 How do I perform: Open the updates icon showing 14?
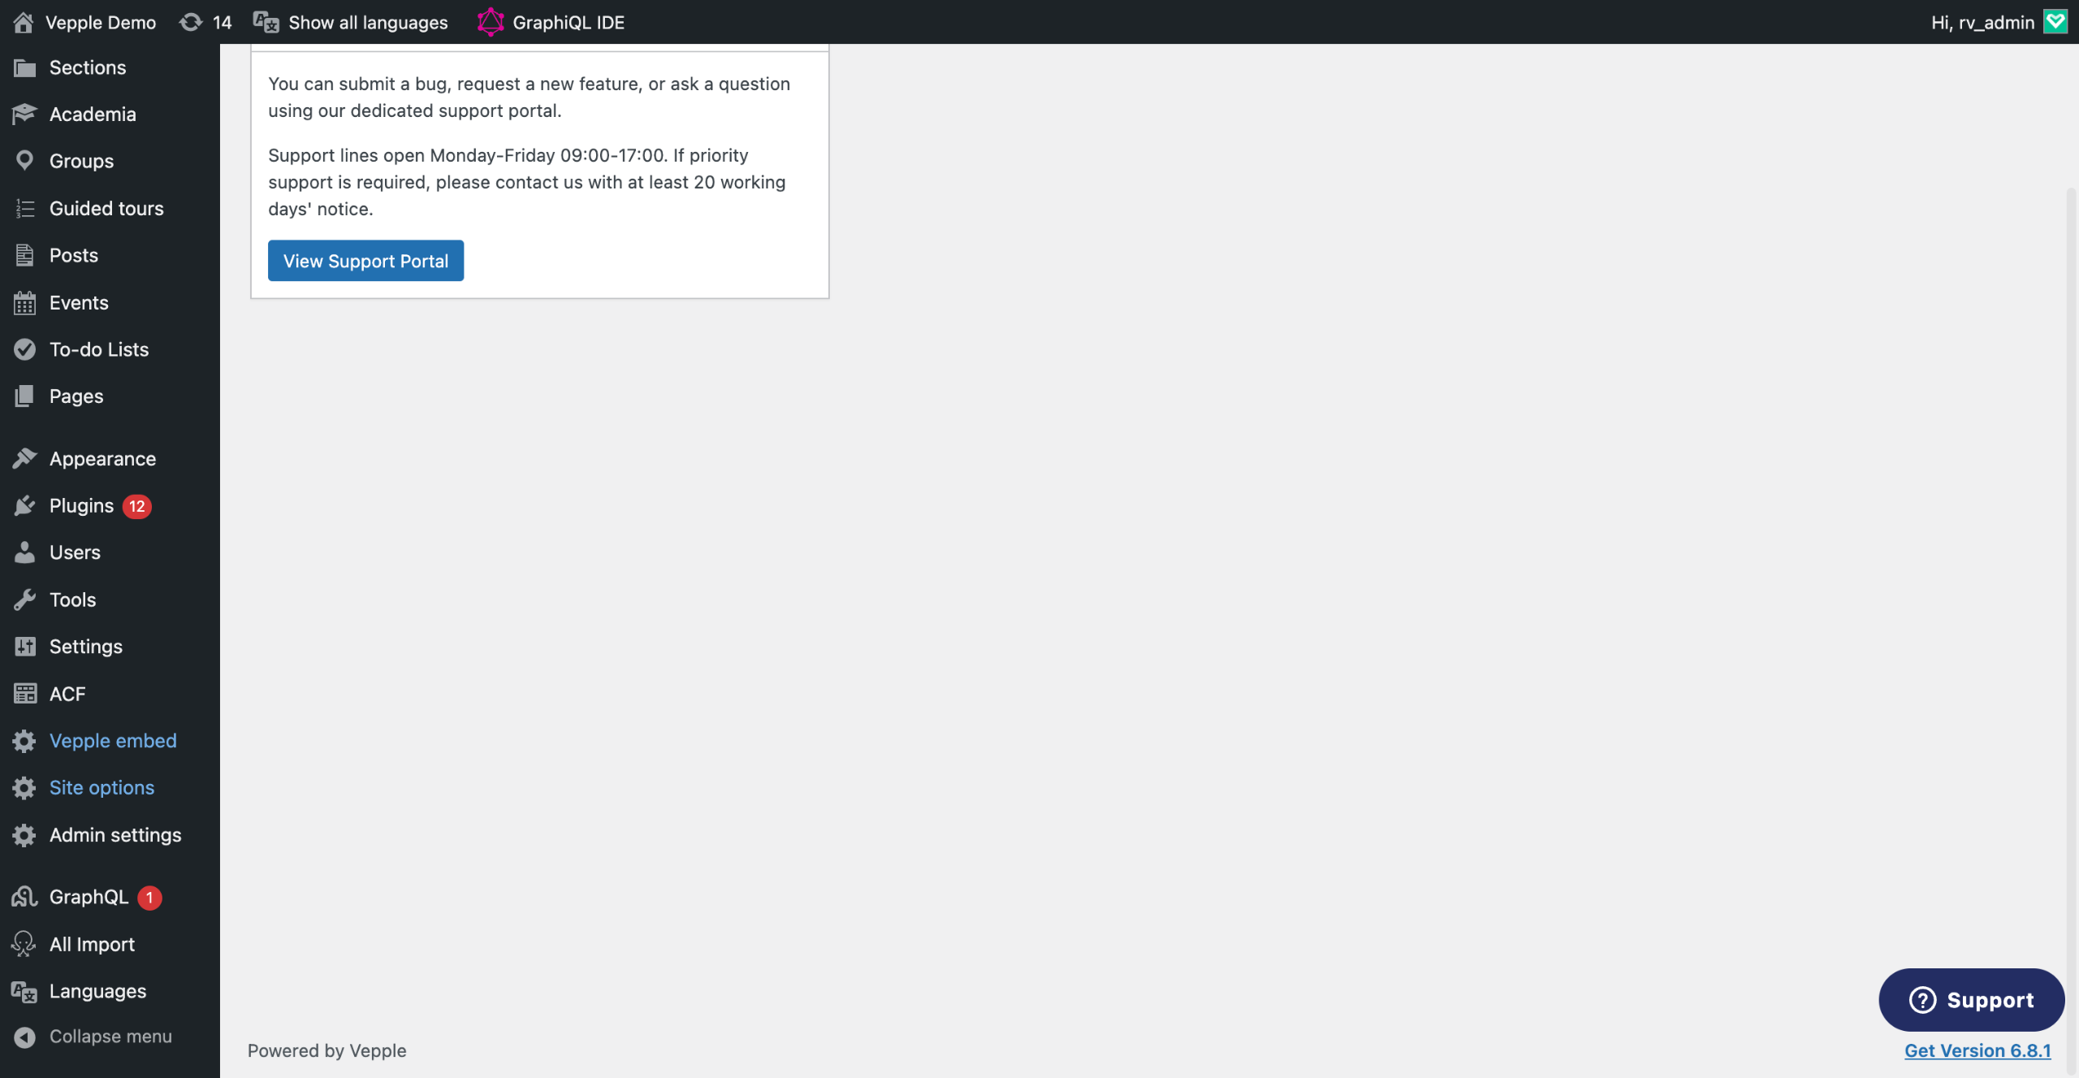192,22
